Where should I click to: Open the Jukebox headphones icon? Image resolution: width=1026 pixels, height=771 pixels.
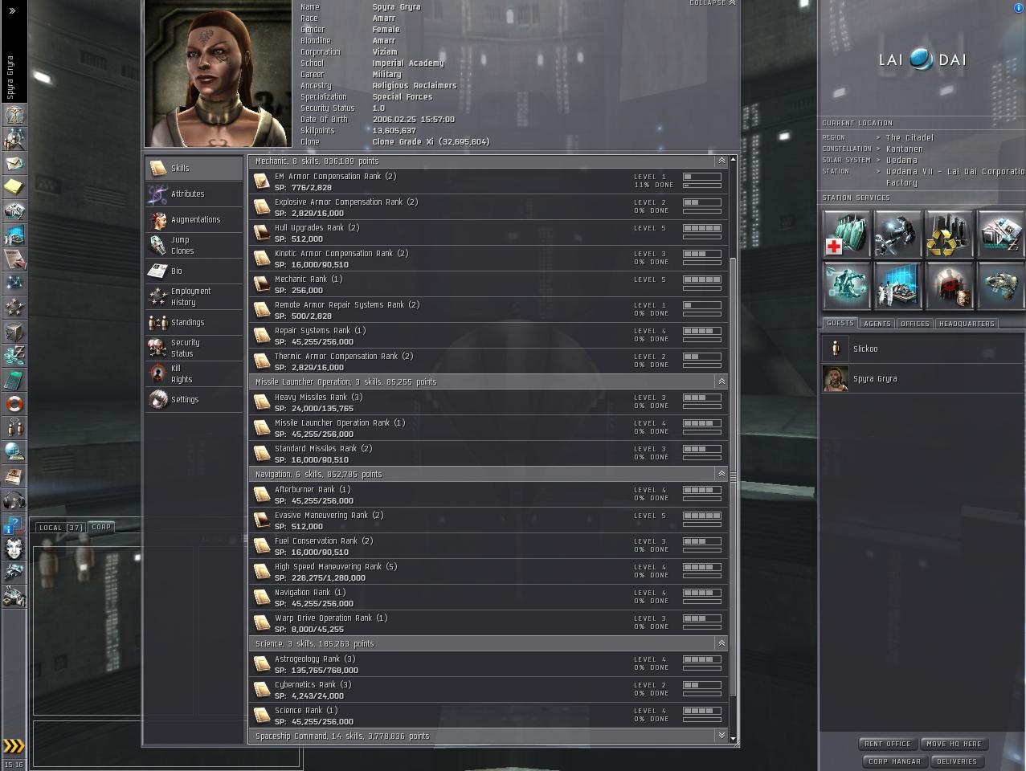click(14, 500)
